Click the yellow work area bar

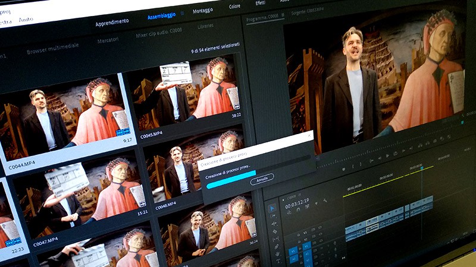click(x=389, y=182)
